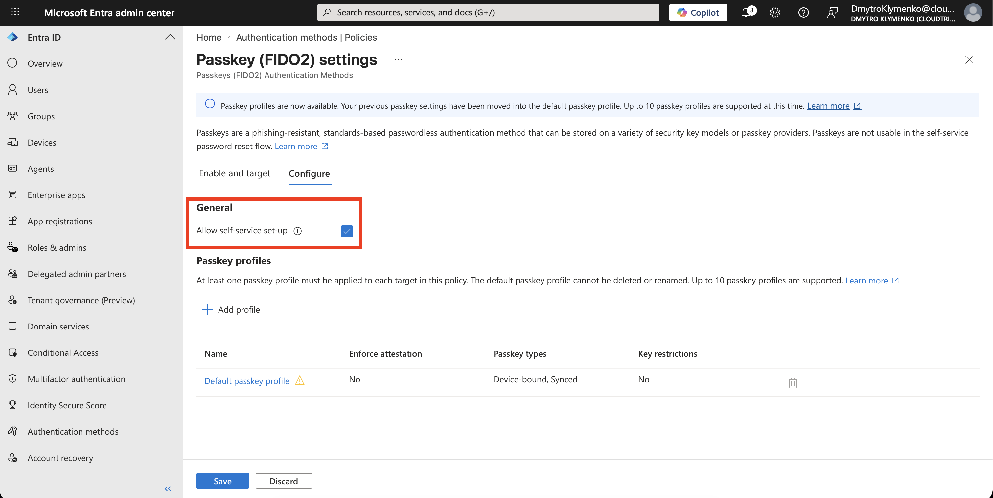Click the Identity Secure Score trophy icon
The image size is (993, 498).
click(x=12, y=405)
